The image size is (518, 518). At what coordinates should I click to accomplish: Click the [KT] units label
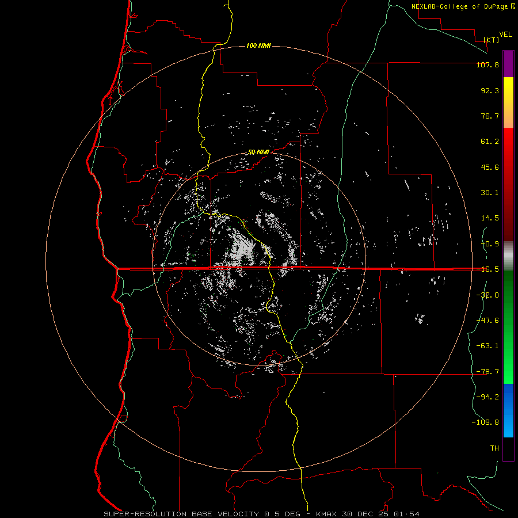pyautogui.click(x=492, y=40)
